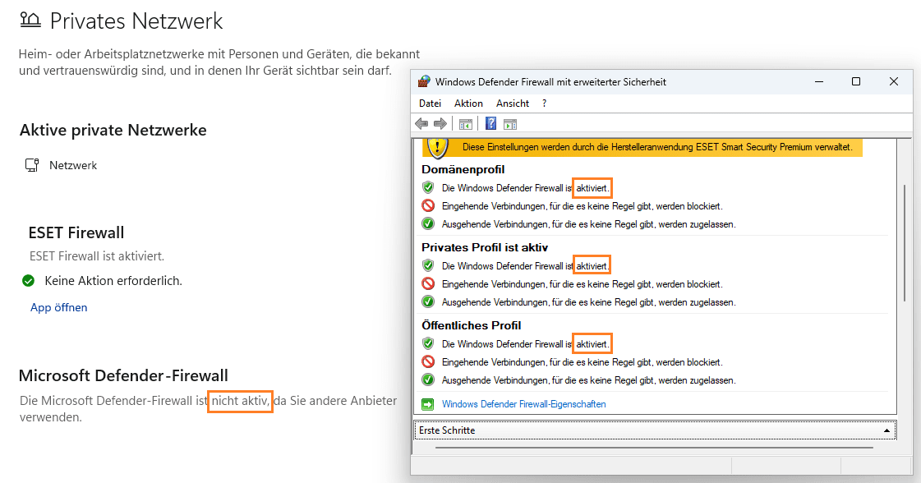The width and height of the screenshot is (921, 483).
Task: Open the Datei menu
Action: [430, 103]
